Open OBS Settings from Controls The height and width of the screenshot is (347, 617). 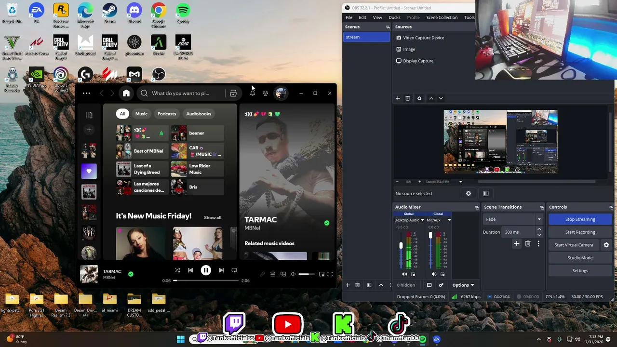click(x=580, y=271)
